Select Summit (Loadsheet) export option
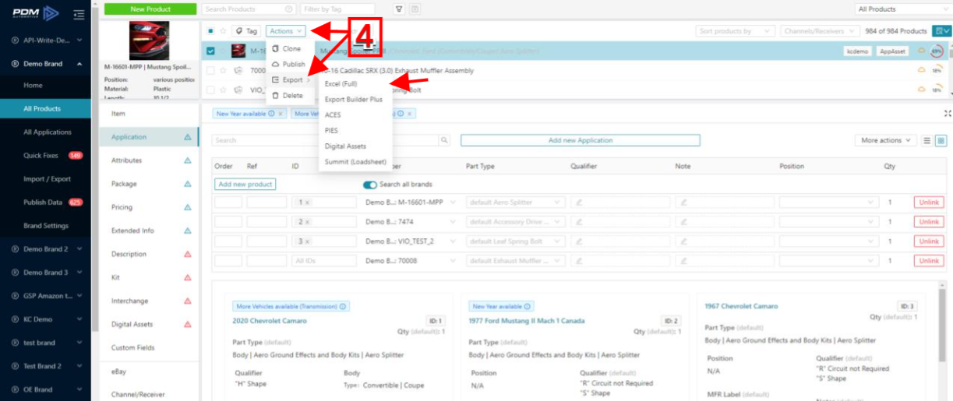 [x=355, y=162]
